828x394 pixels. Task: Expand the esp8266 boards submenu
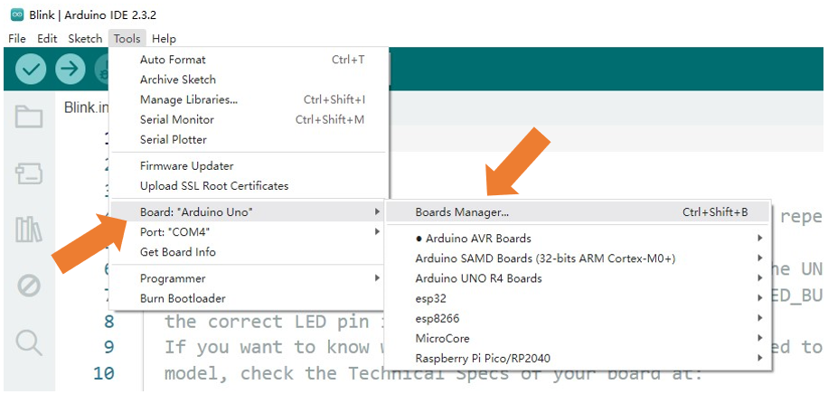(x=579, y=318)
